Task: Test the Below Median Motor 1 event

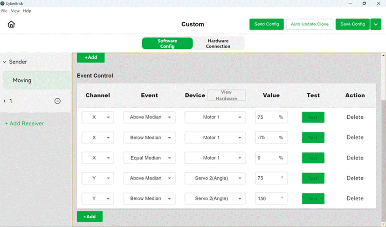Action: (313, 138)
